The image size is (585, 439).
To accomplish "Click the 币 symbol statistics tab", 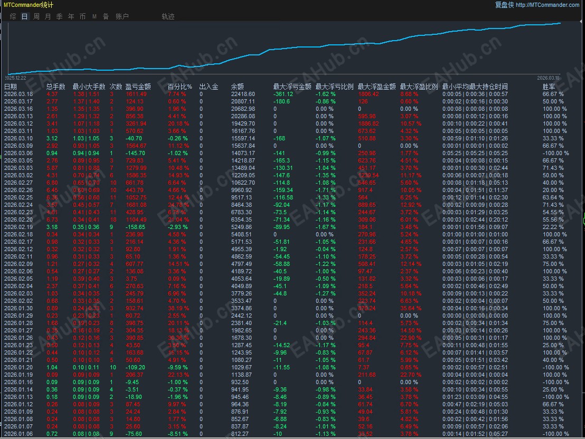I will pos(83,16).
